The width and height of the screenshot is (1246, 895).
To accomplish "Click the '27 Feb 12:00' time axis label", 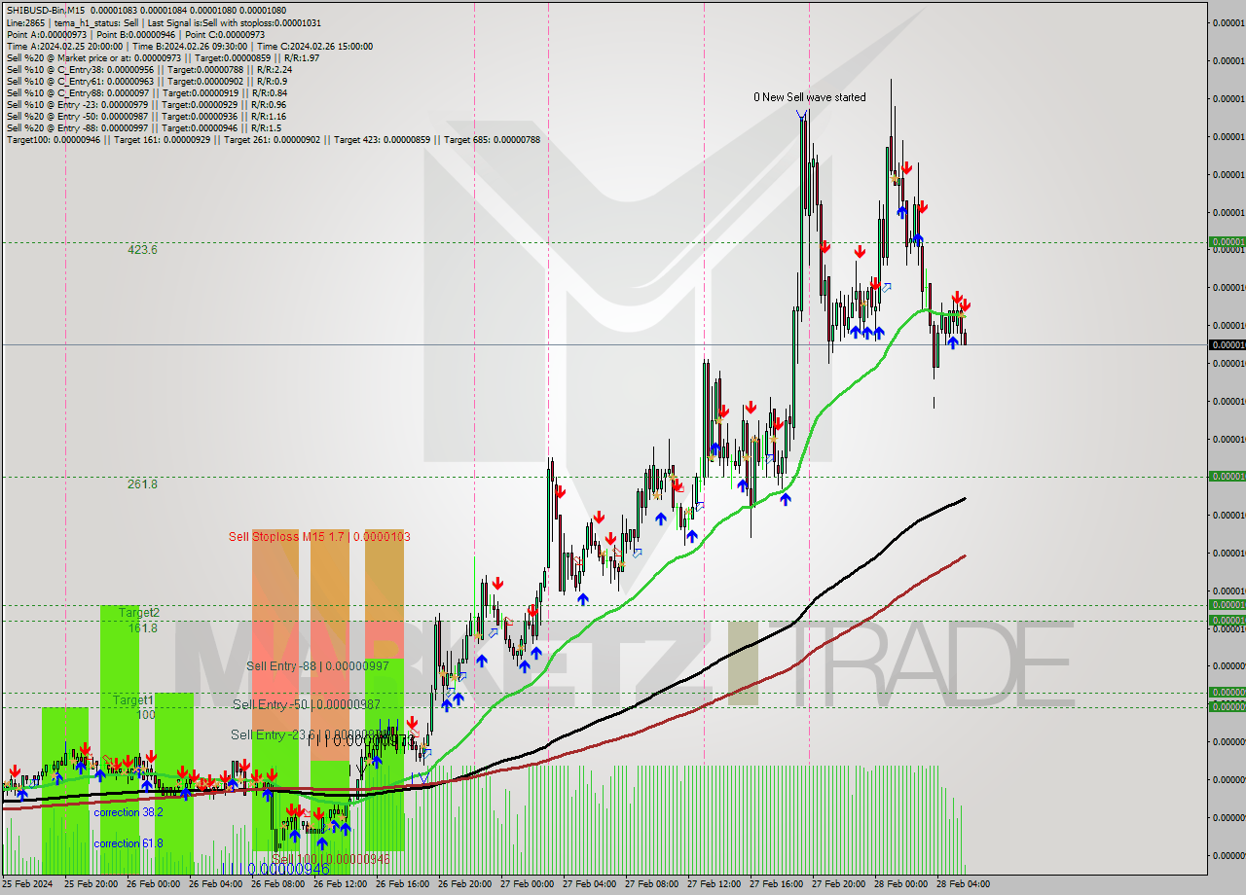I will (x=714, y=884).
